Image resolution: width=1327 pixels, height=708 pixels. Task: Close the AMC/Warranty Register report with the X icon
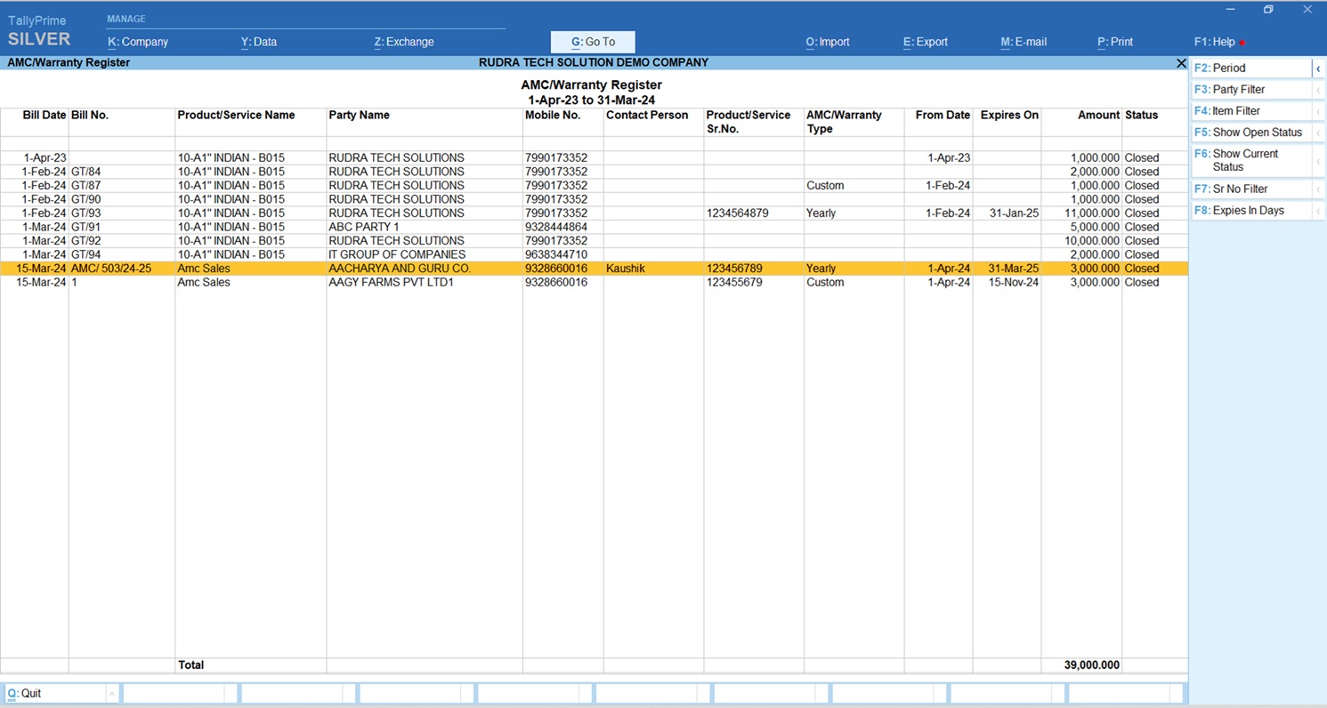(1181, 63)
